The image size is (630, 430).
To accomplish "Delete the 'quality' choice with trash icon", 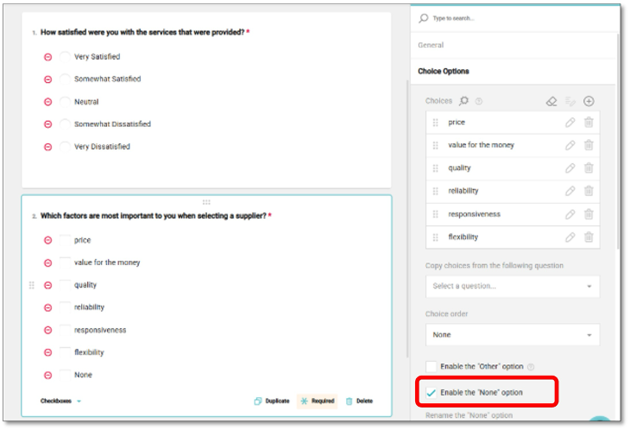I will (x=589, y=168).
